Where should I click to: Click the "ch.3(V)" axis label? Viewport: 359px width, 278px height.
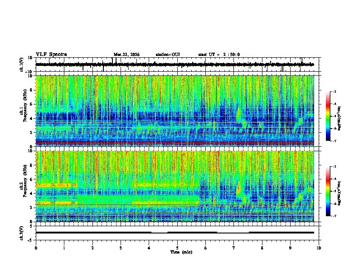(21, 233)
